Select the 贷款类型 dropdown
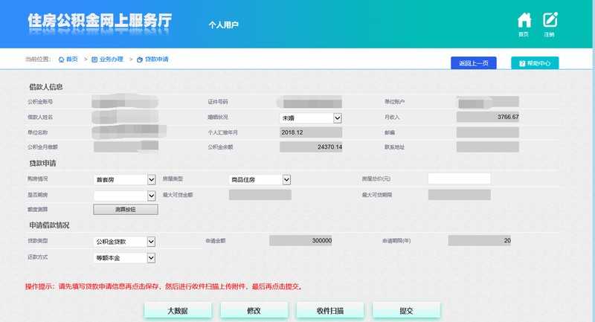 pyautogui.click(x=124, y=241)
